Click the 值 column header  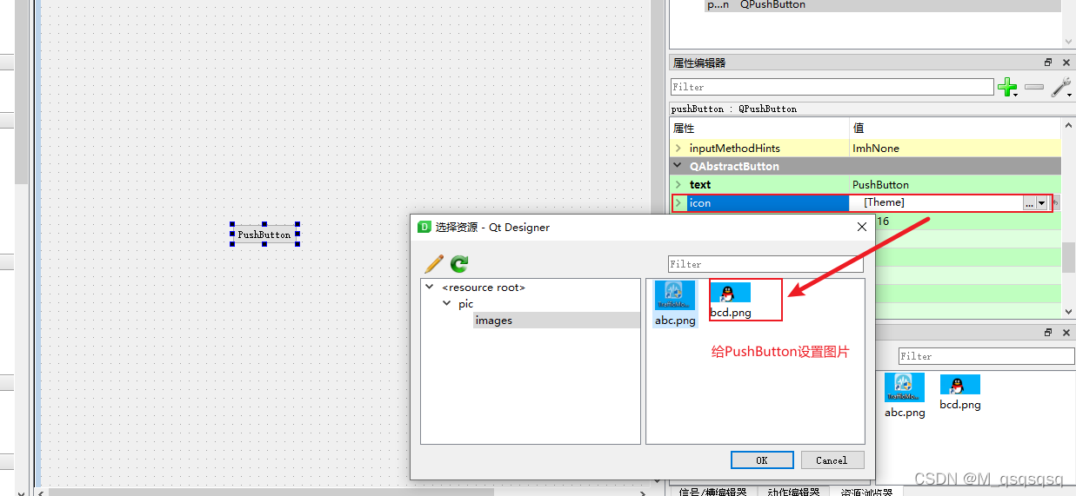pos(859,129)
